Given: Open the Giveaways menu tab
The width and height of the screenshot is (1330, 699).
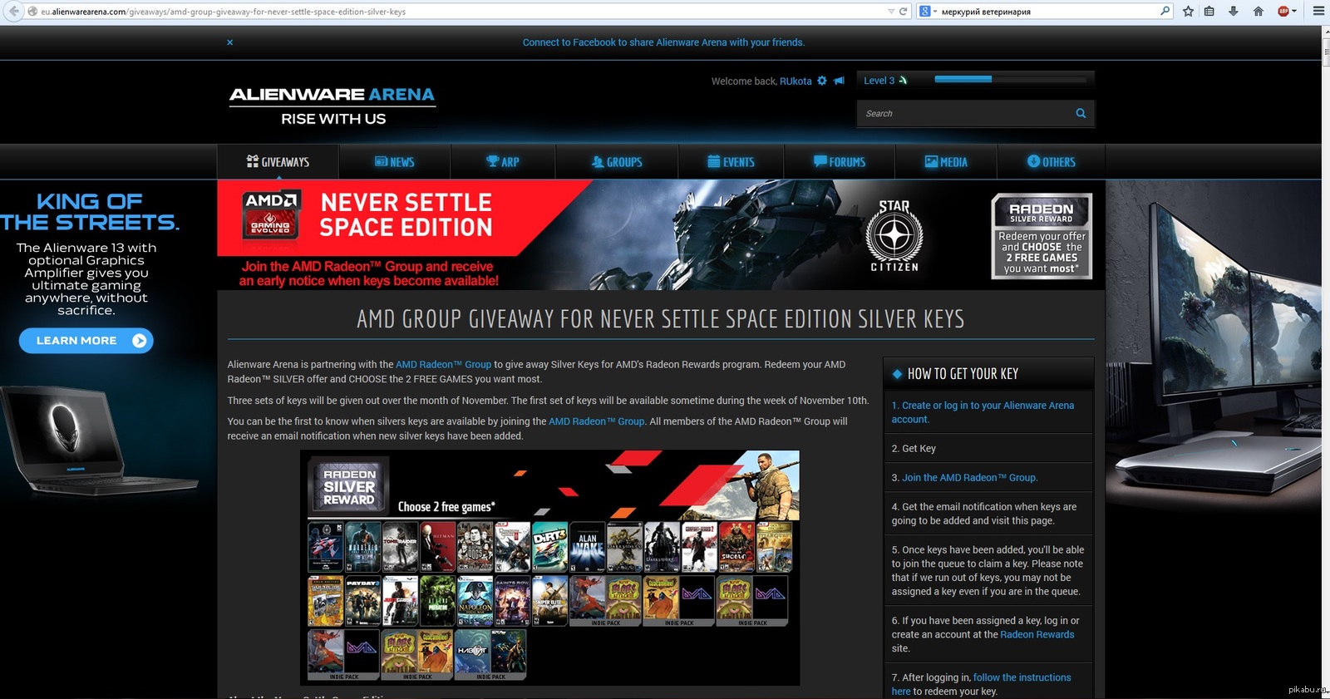Looking at the screenshot, I should [278, 162].
